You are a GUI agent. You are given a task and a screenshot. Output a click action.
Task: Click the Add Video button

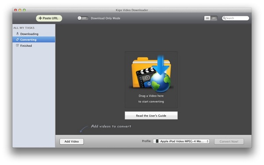coord(72,141)
